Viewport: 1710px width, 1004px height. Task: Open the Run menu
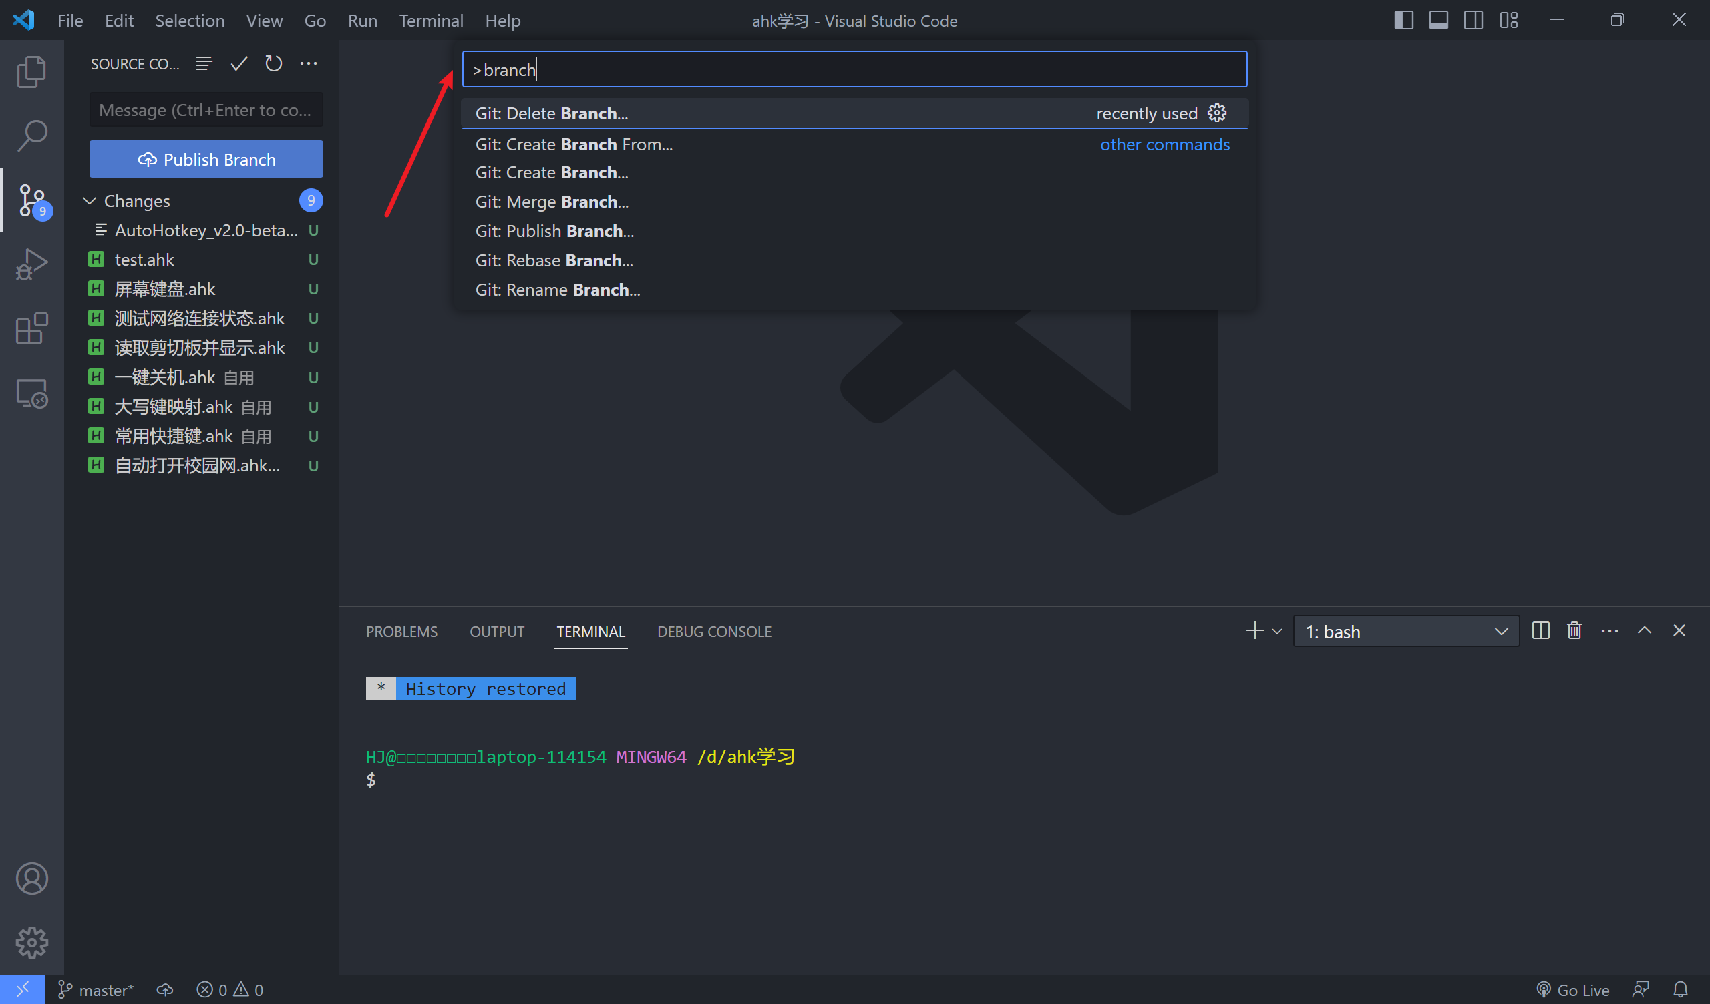[x=362, y=20]
